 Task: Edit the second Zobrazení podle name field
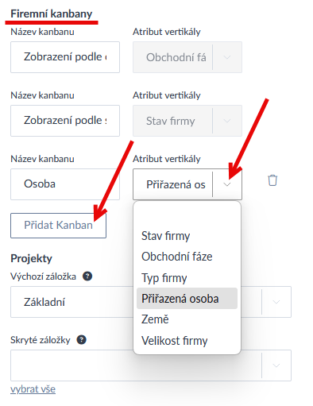point(65,121)
